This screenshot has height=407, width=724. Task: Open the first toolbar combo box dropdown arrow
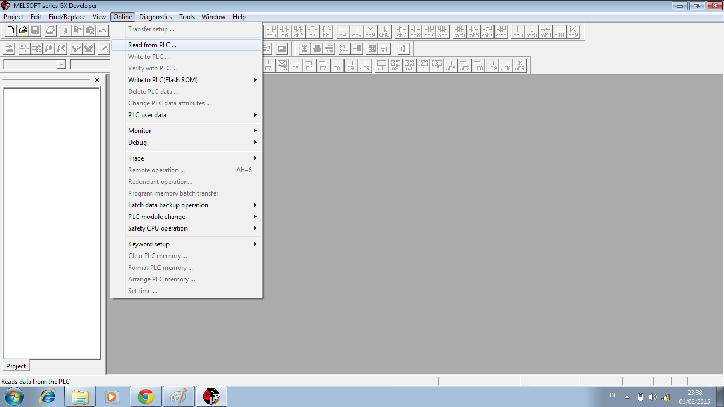61,65
